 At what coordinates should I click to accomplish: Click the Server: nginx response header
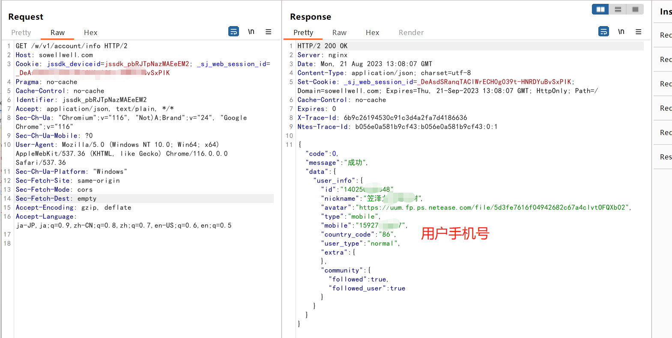click(x=323, y=55)
